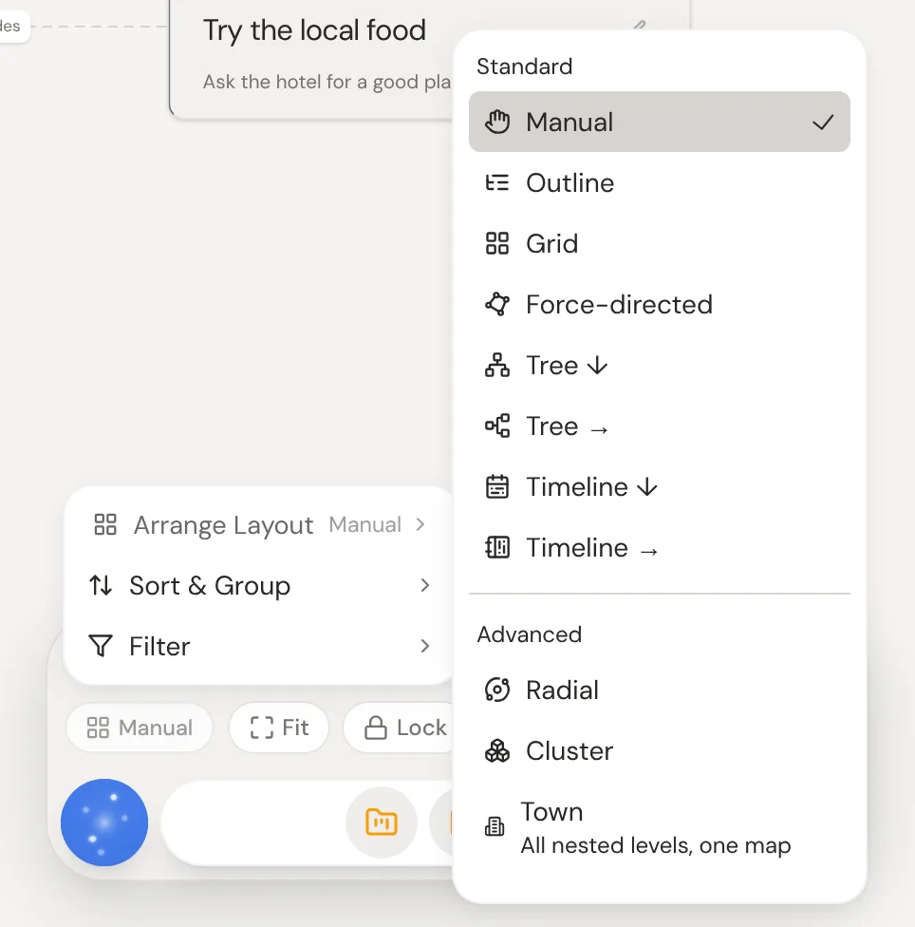The width and height of the screenshot is (915, 927).
Task: Click the hand icon beside Manual
Action: click(496, 122)
